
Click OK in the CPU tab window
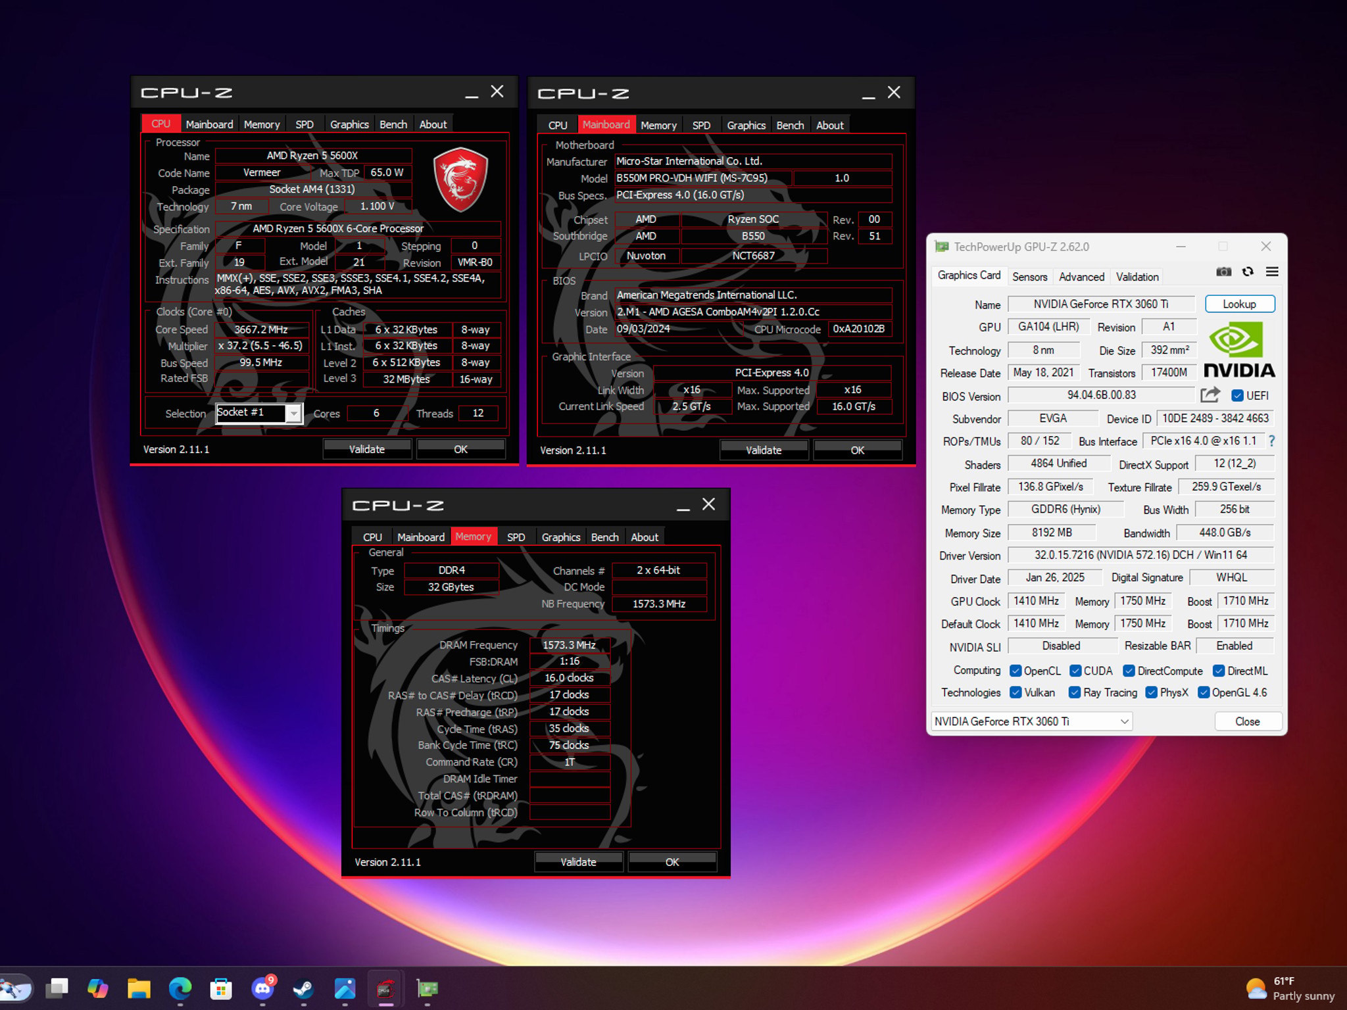[460, 449]
